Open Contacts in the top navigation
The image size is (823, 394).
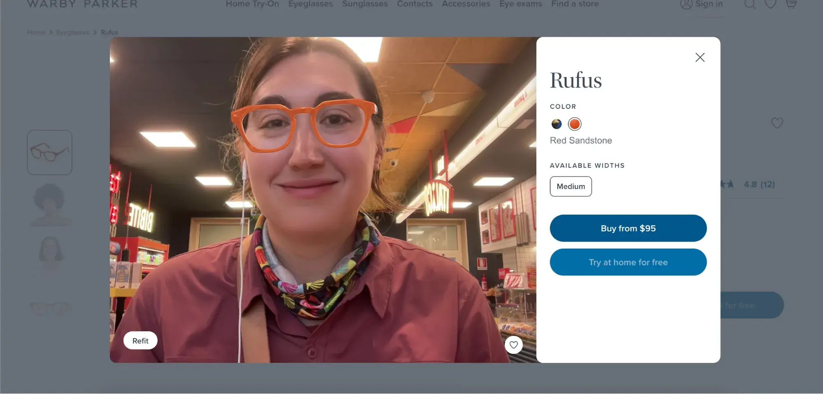click(415, 4)
